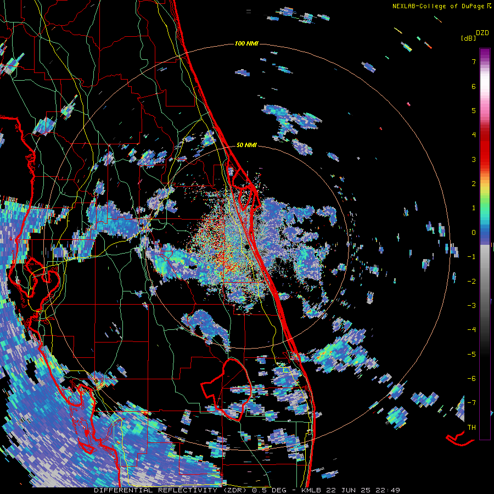The height and width of the screenshot is (494, 494).
Task: Click the ZDR color scale bar
Action: pos(485,244)
